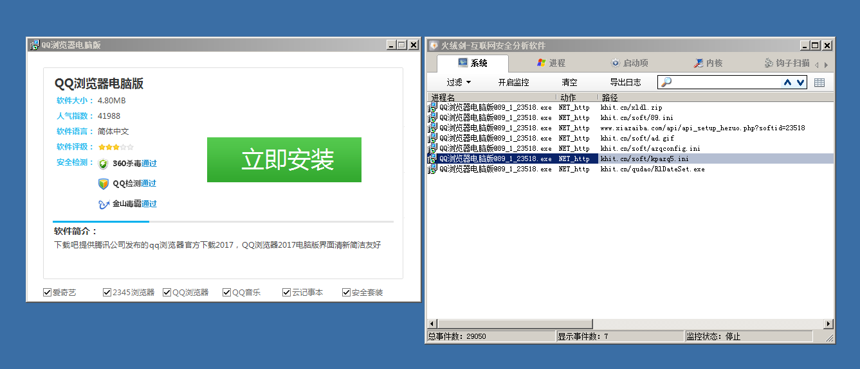This screenshot has height=369, width=860.
Task: Uncheck the 2345浏览器 checkbox
Action: coord(107,293)
